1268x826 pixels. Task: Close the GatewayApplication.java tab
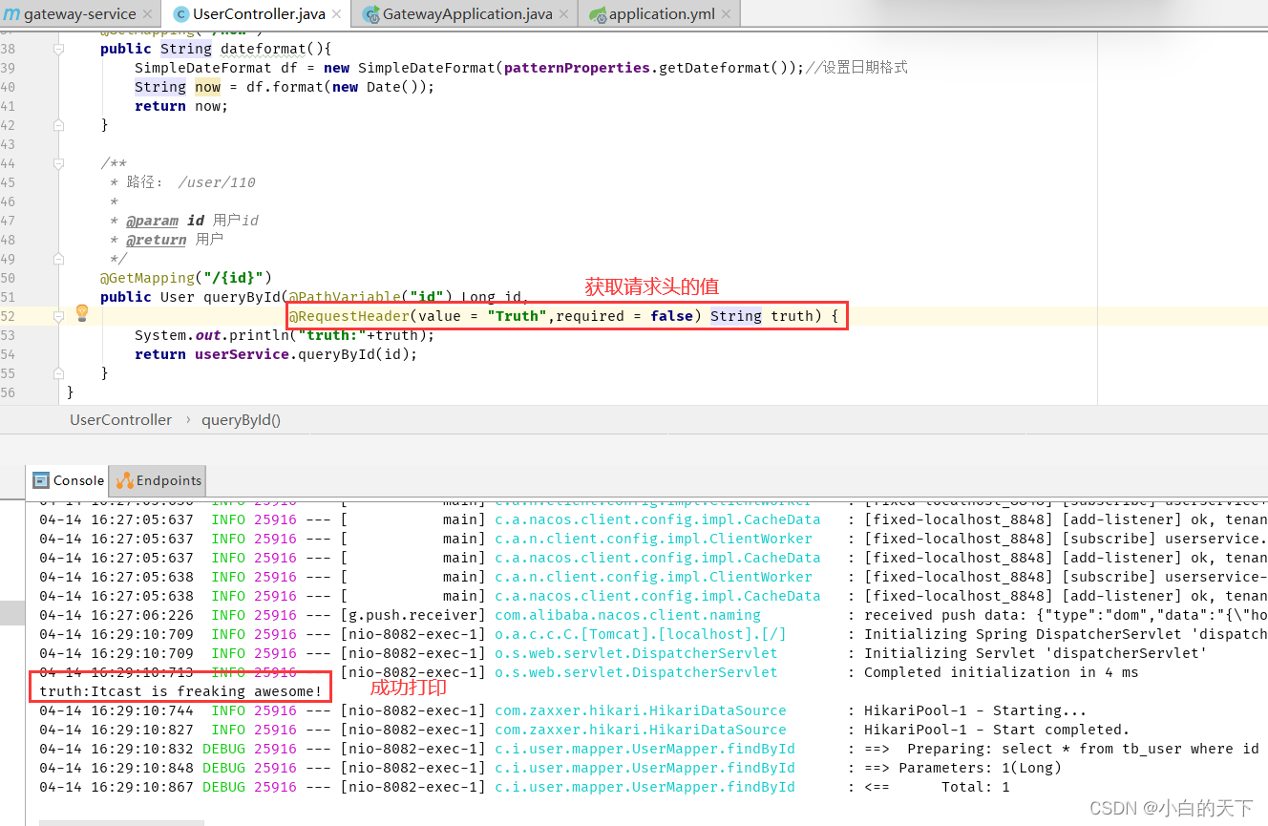[564, 14]
